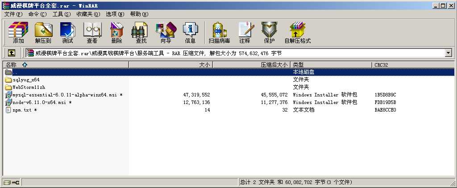Click the packed size 45,555,072
Screen dimensions: 457x188
274,95
